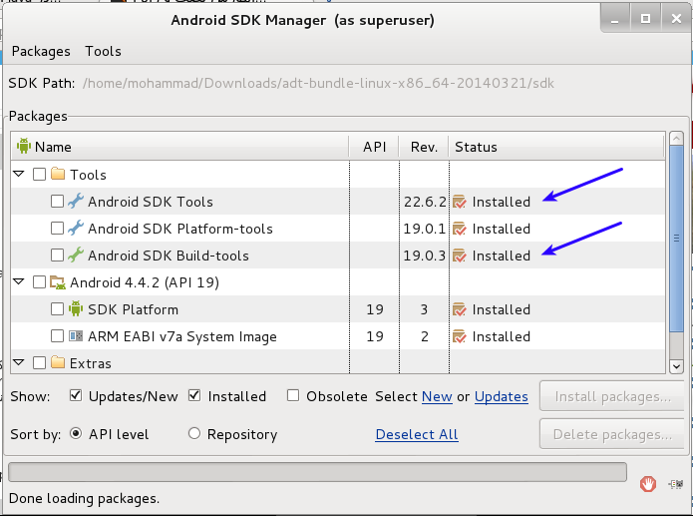Click the Android 4.4.2 folder icon

click(x=58, y=282)
